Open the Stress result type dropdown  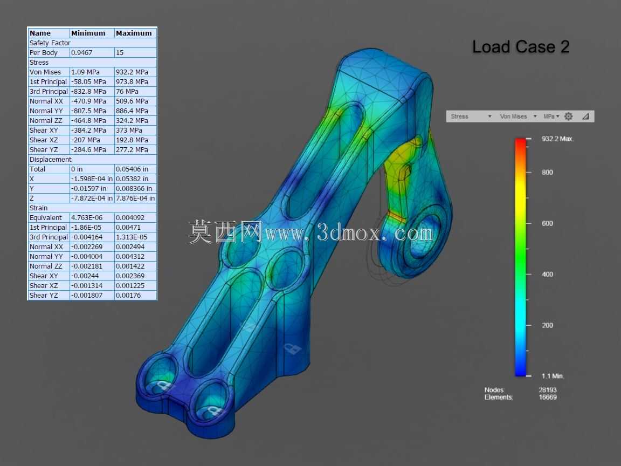471,116
